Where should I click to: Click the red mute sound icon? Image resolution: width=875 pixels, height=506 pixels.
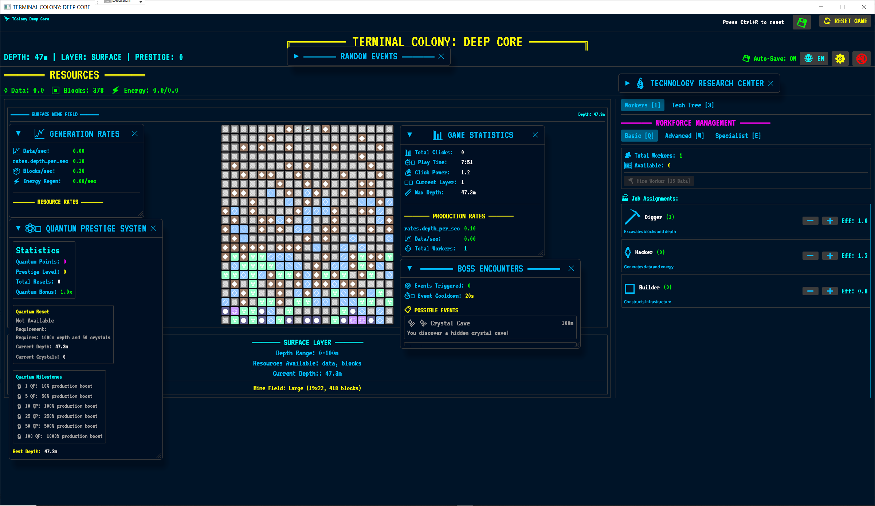click(862, 59)
